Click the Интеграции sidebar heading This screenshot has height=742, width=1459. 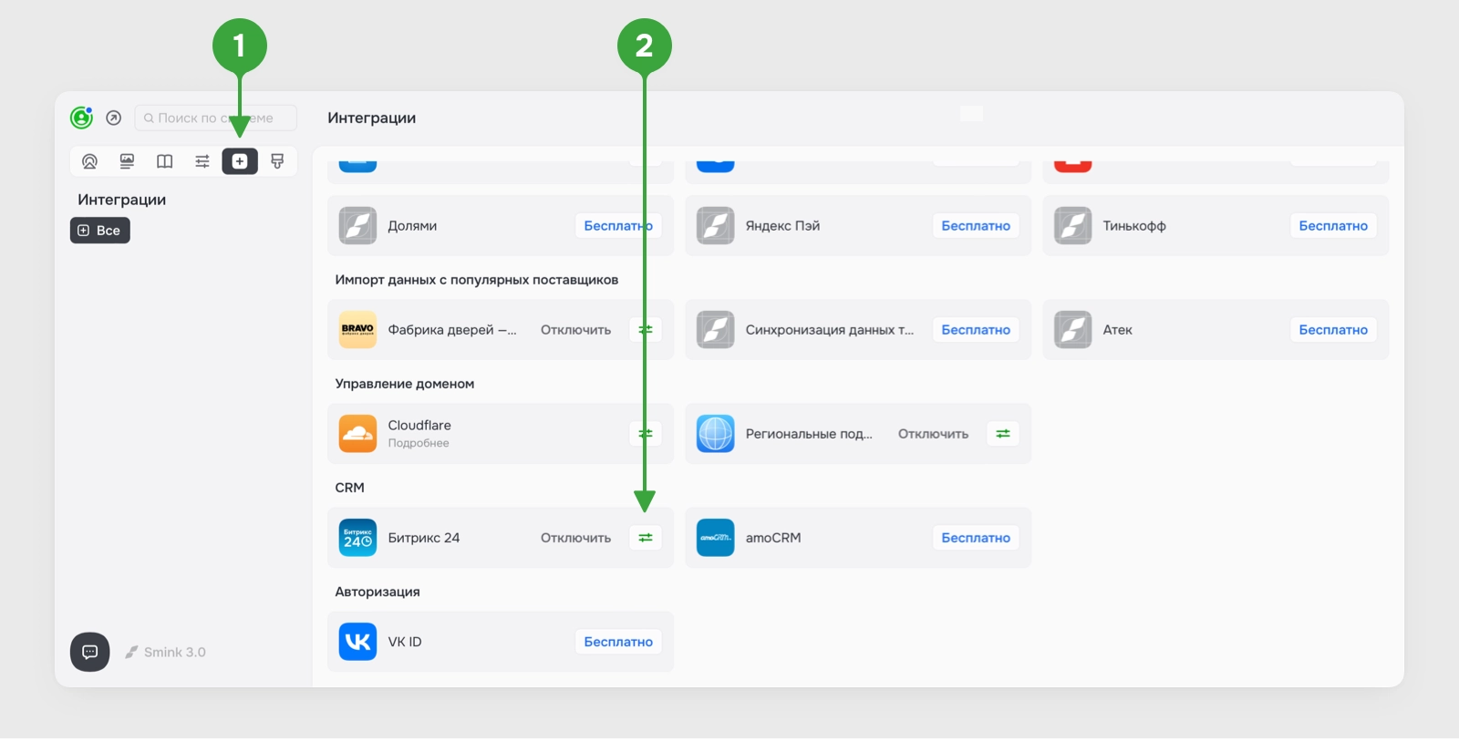pos(122,200)
